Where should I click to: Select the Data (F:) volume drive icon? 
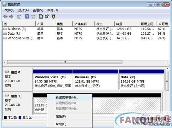(x=5, y=34)
